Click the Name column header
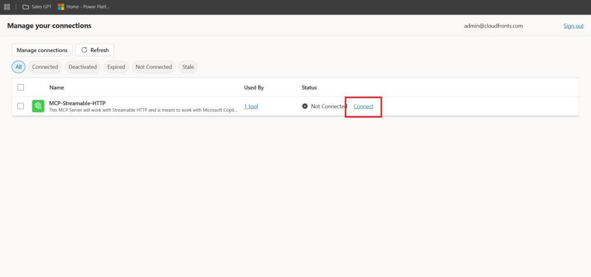Image resolution: width=591 pixels, height=277 pixels. 57,88
